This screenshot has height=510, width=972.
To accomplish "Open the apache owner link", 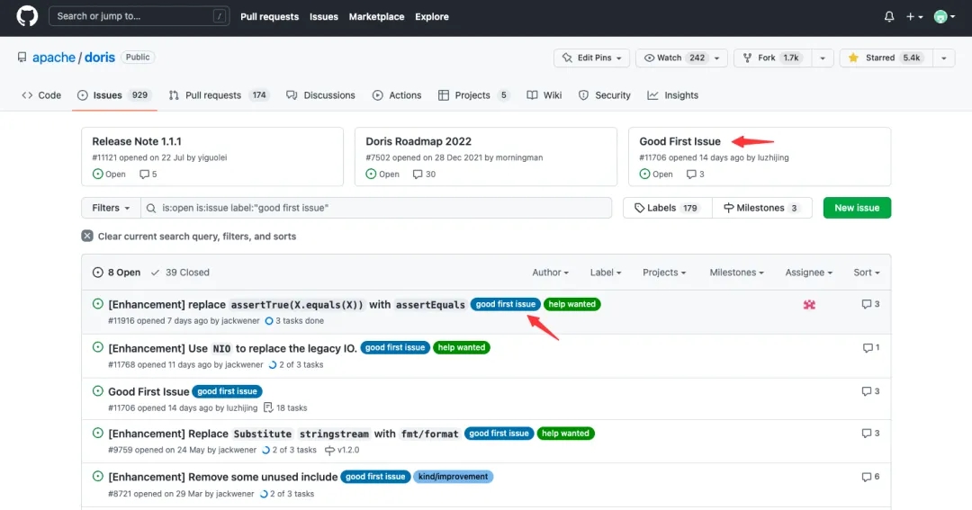I will click(x=54, y=58).
